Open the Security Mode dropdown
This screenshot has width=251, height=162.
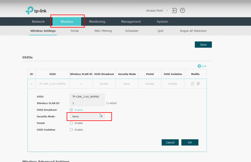[x=87, y=116]
